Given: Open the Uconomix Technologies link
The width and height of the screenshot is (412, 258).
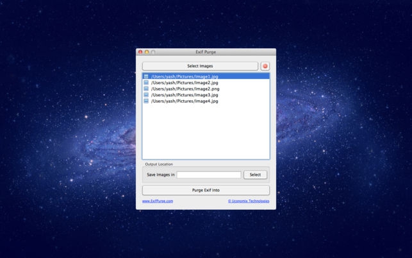Looking at the screenshot, I should pyautogui.click(x=249, y=201).
